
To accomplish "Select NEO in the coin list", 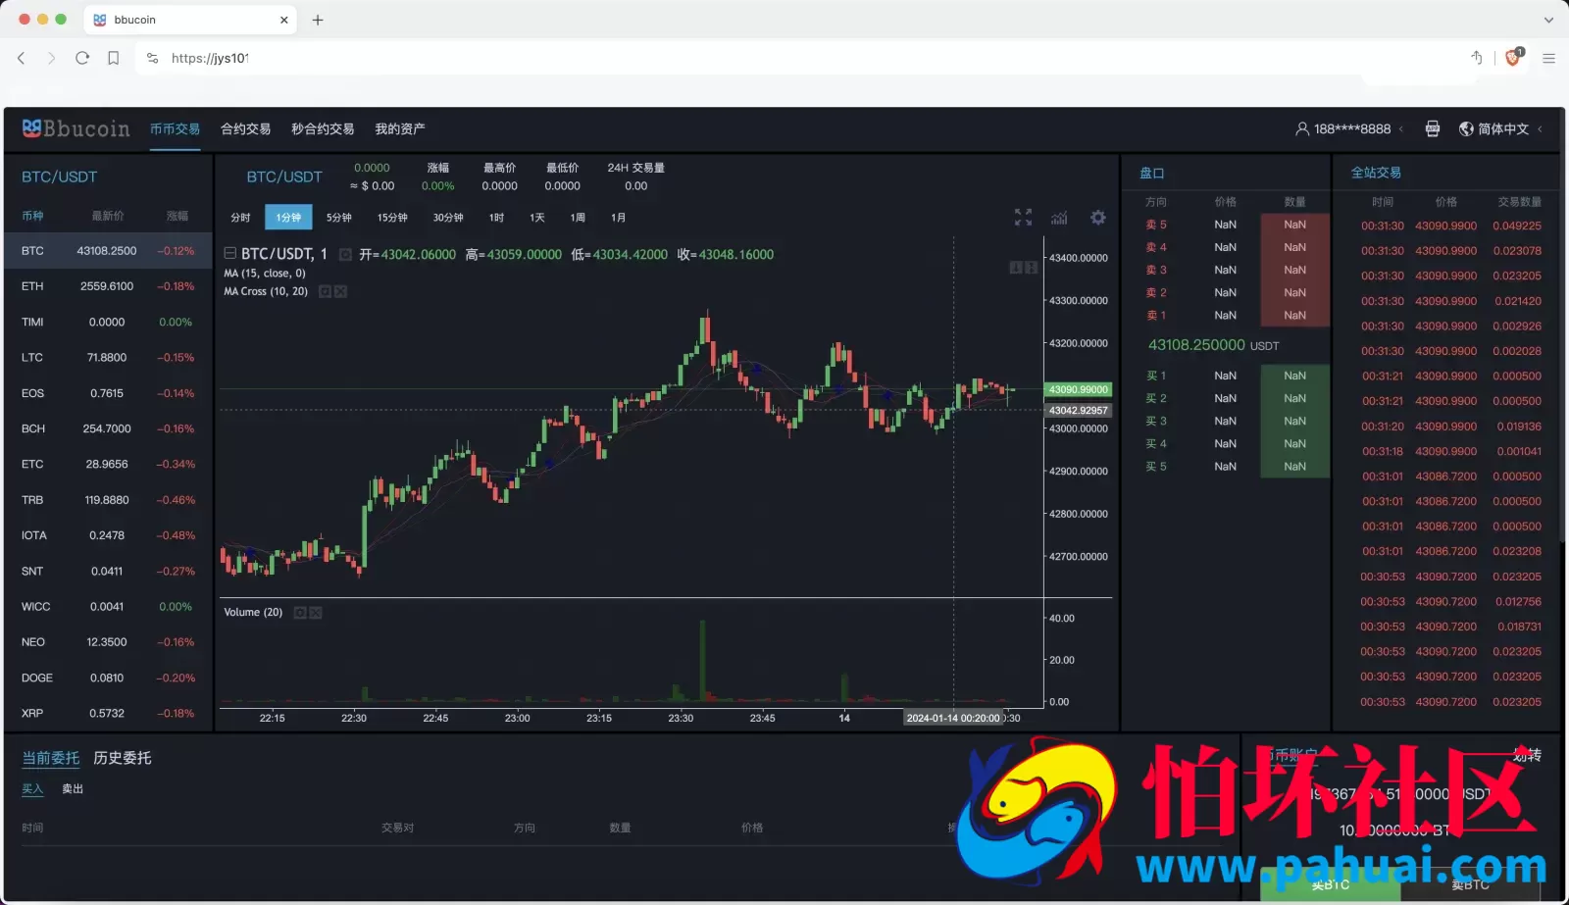I will click(108, 642).
